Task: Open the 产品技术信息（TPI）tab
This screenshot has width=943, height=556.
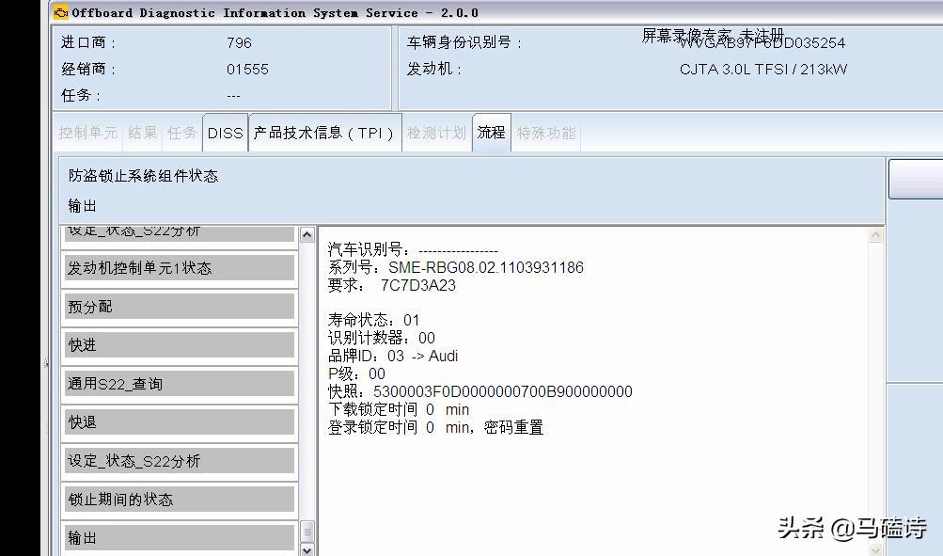Action: click(324, 133)
